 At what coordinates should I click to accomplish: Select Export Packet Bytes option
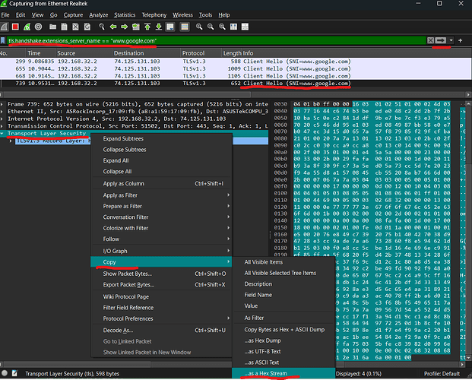click(161, 284)
